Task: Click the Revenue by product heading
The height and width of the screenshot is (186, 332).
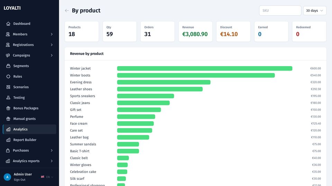Action: [x=86, y=54]
